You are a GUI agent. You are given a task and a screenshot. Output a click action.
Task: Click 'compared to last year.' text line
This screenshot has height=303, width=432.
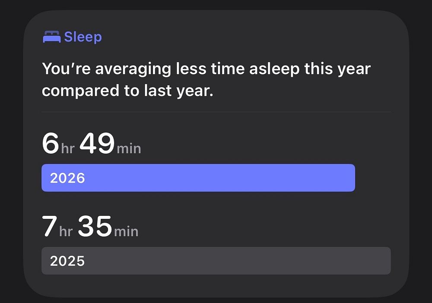(x=127, y=91)
